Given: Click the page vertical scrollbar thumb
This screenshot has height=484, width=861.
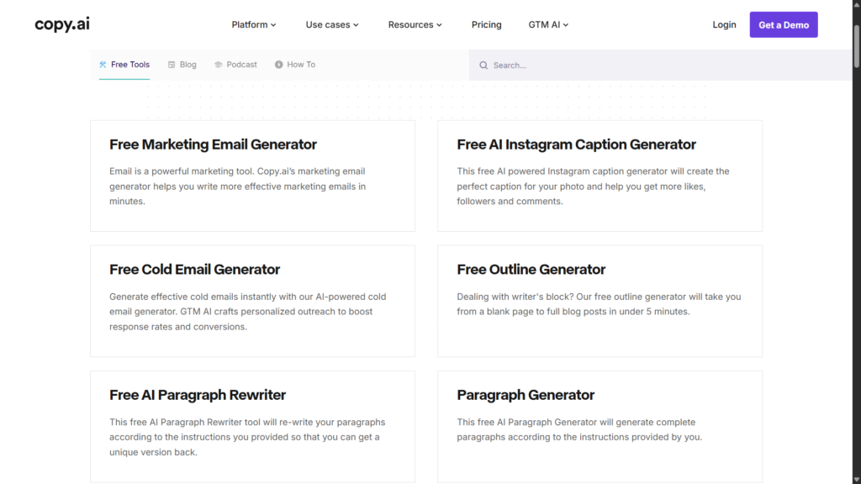Looking at the screenshot, I should coord(857,47).
